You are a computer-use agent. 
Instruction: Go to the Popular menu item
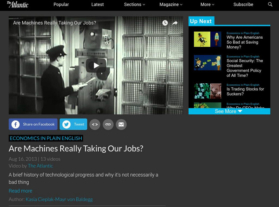click(x=61, y=5)
